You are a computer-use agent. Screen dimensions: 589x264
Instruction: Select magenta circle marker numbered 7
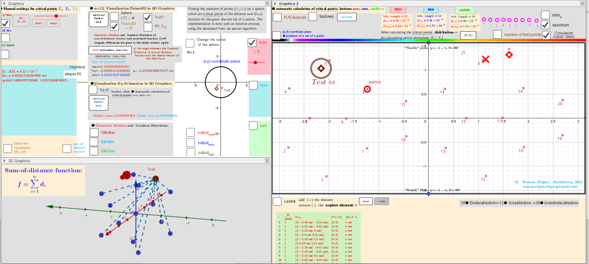(522, 20)
